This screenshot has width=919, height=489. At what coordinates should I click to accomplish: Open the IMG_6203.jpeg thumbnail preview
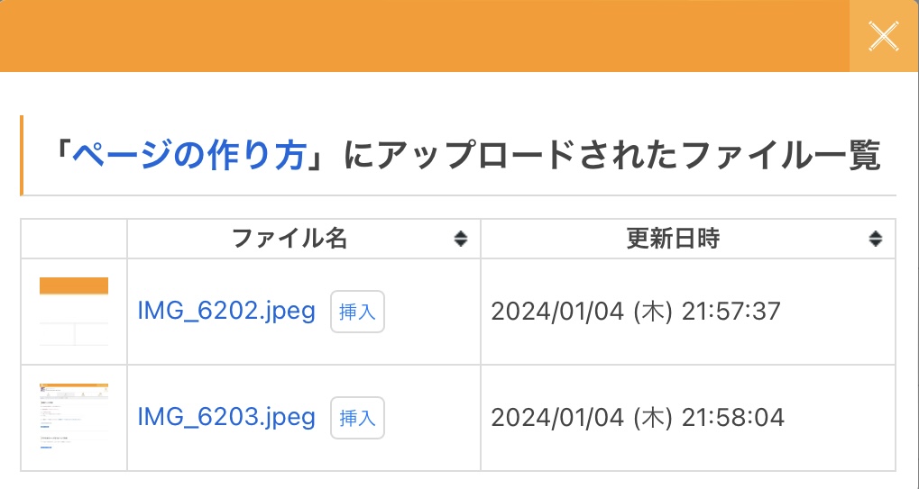click(74, 417)
